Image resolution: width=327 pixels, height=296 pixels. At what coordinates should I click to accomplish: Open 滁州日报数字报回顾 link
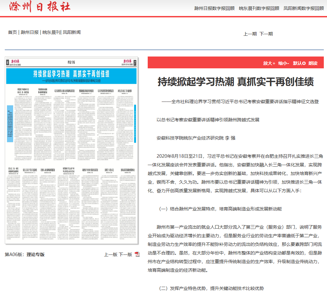point(214,8)
